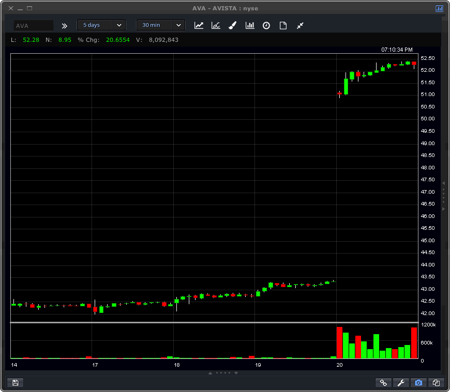
Task: Click the link windows chain icon
Action: pyautogui.click(x=383, y=383)
